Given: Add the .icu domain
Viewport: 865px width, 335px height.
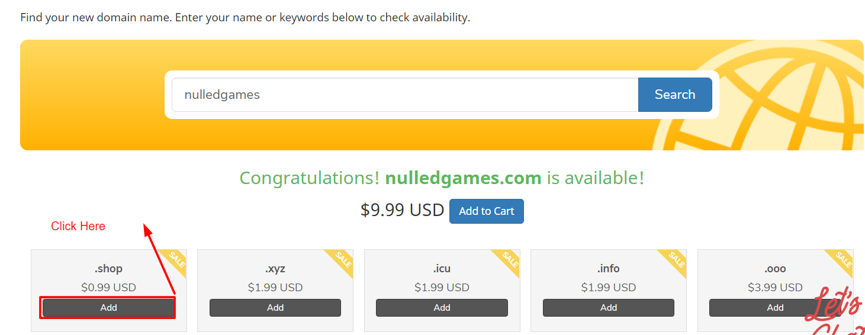Looking at the screenshot, I should (x=442, y=308).
